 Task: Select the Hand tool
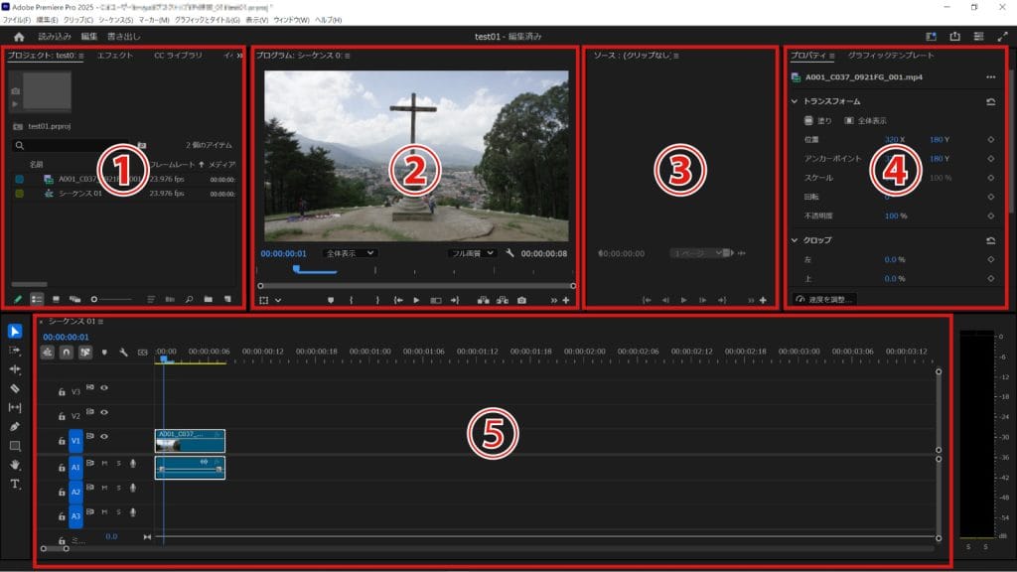tap(15, 464)
